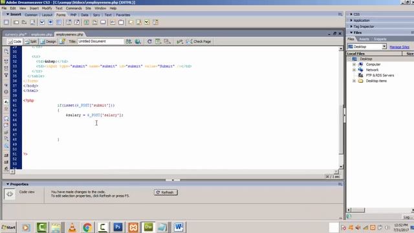Image resolution: width=414 pixels, height=233 pixels.
Task: Click Apply Comment in coding toolbar
Action: click(6, 118)
